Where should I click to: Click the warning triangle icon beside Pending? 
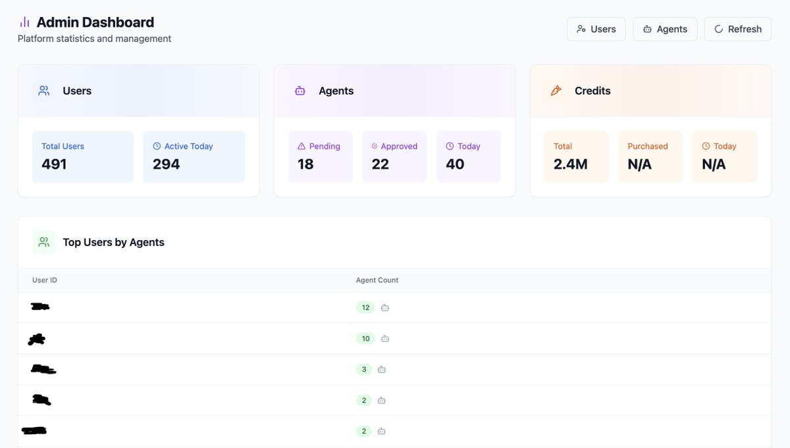[302, 146]
